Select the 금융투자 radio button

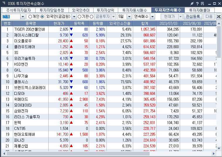pos(91,17)
